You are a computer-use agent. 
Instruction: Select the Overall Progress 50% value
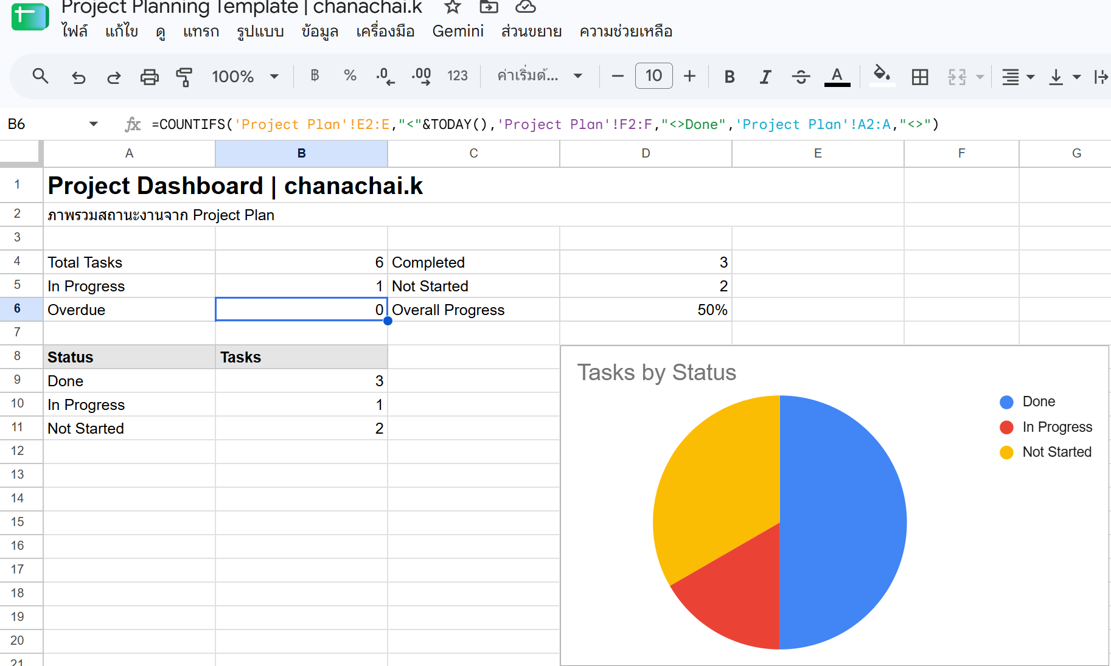click(x=646, y=310)
